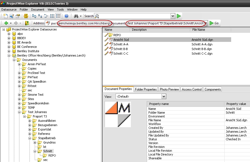Open the Document menu
Image resolution: width=250 pixels, height=162 pixels.
[38, 10]
